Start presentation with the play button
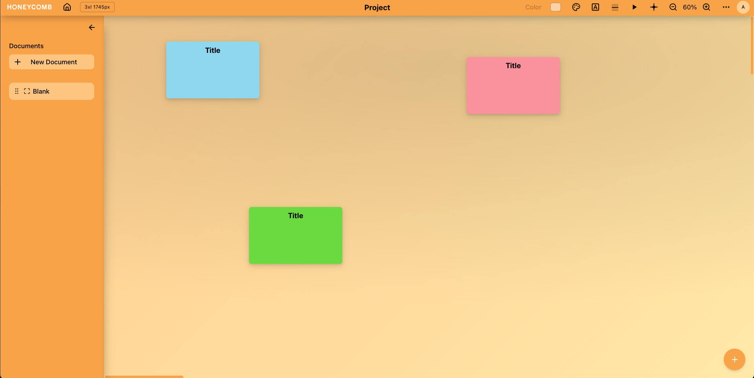Viewport: 754px width, 378px height. coord(634,7)
